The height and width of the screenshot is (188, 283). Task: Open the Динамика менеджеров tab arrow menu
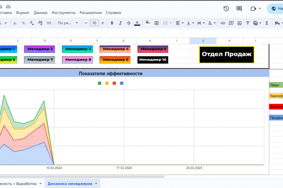pyautogui.click(x=96, y=183)
